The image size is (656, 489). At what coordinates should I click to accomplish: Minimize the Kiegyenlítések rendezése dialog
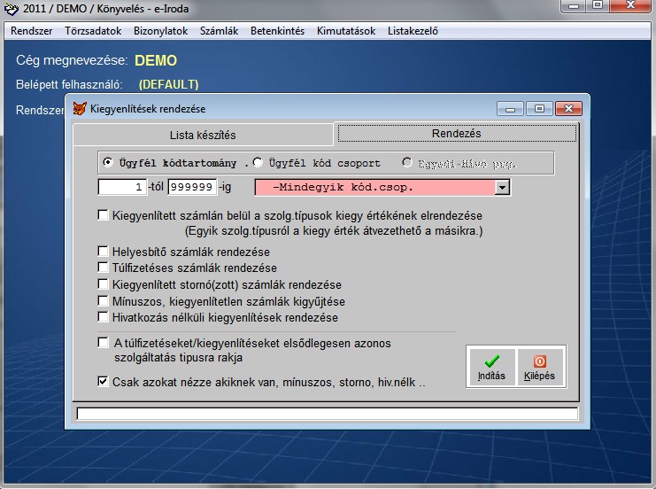(511, 108)
